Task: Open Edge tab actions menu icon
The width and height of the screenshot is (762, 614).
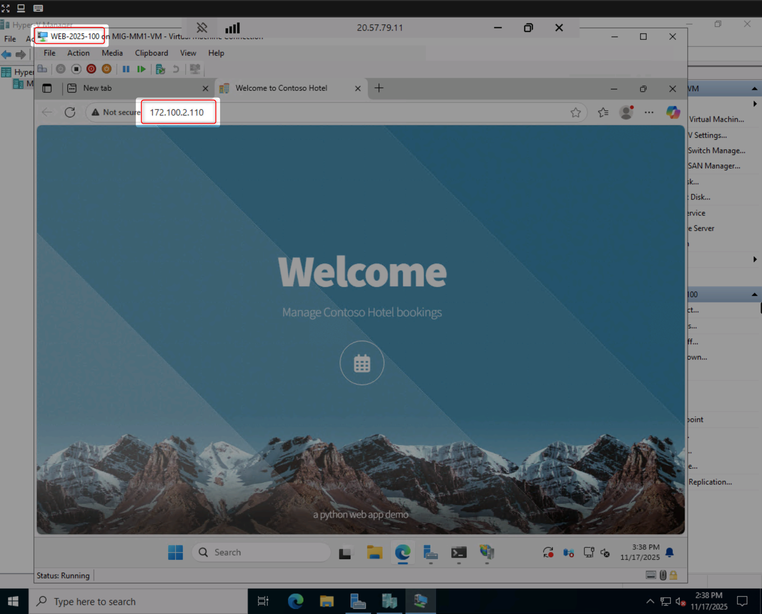Action: [x=47, y=88]
